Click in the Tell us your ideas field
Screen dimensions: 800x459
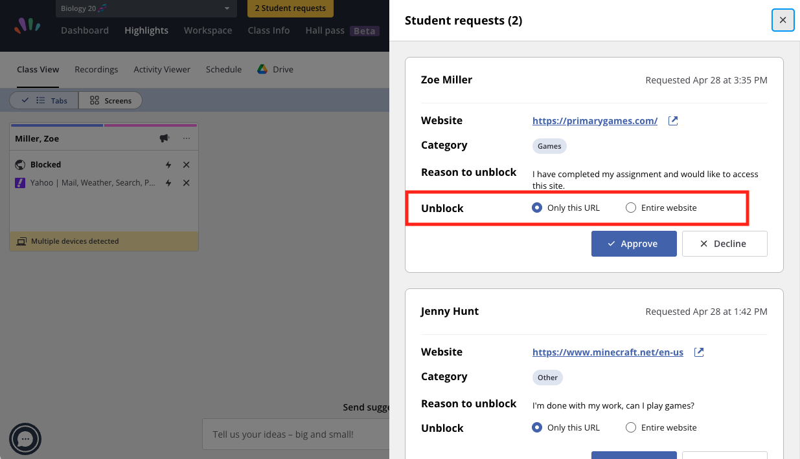(295, 434)
